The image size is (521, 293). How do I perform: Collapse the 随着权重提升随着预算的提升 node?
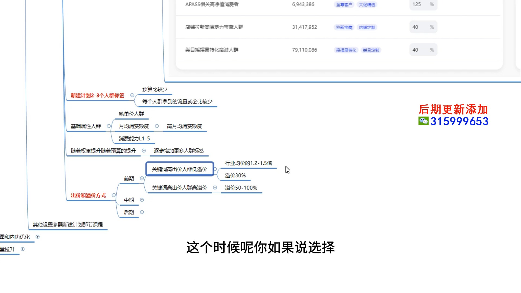pos(144,151)
